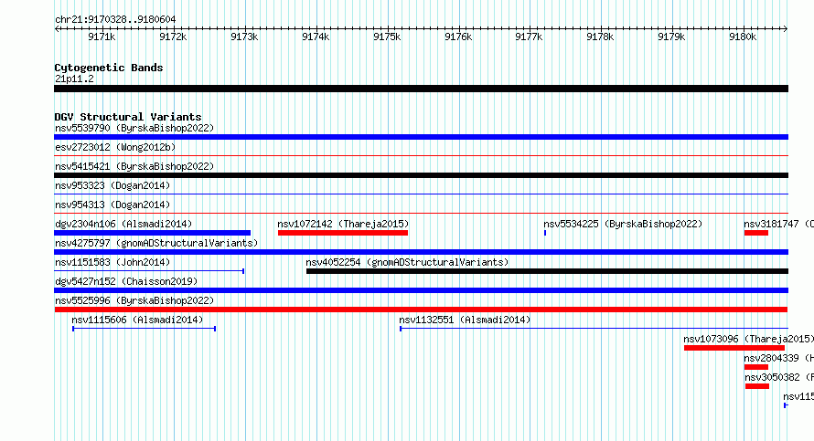Click the 21p11.2 band label
The width and height of the screenshot is (814, 441).
(x=74, y=79)
